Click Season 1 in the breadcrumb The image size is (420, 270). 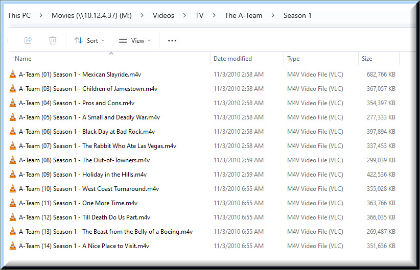click(297, 15)
